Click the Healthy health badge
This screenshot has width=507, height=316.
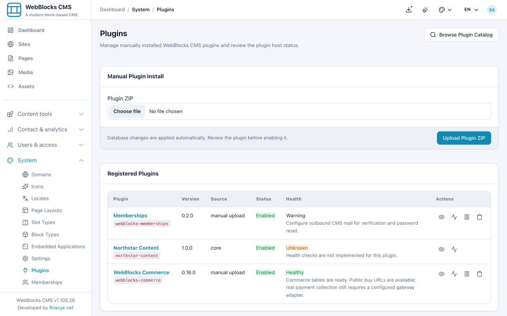click(x=295, y=273)
